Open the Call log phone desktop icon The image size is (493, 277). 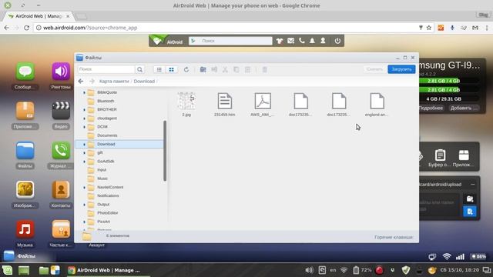(61, 151)
